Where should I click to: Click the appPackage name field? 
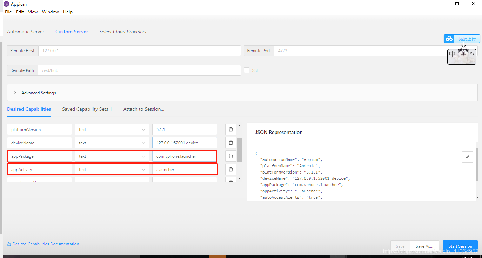pyautogui.click(x=39, y=156)
